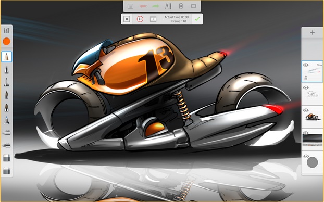The width and height of the screenshot is (324, 202).
Task: Click the orange color swatch
Action: click(7, 41)
